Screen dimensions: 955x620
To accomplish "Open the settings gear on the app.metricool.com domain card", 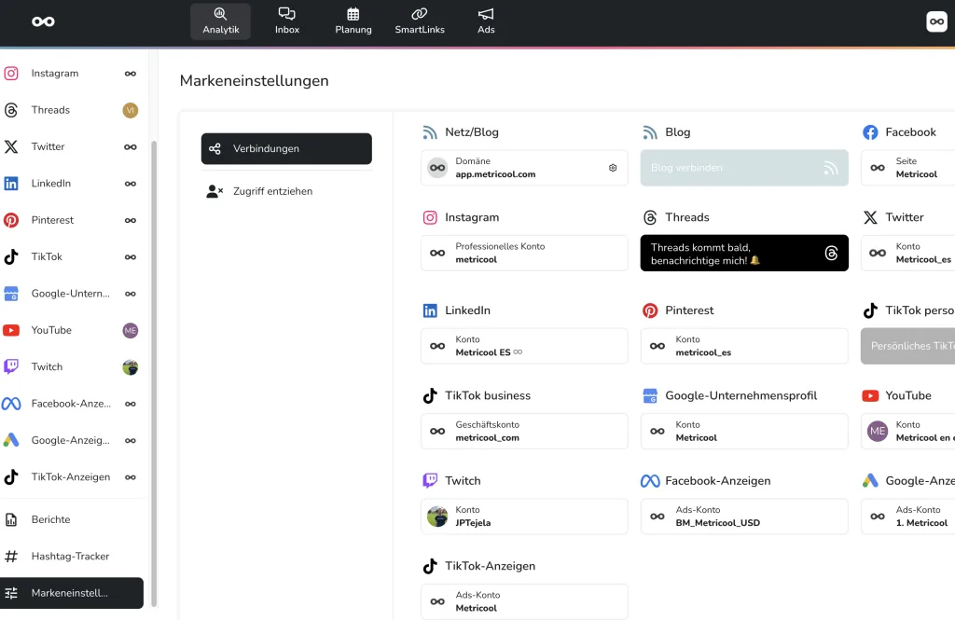I will pyautogui.click(x=613, y=168).
